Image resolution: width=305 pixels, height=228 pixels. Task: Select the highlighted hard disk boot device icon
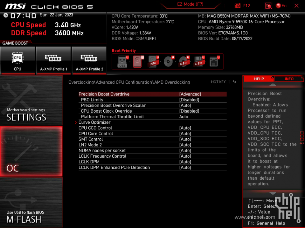point(138,62)
